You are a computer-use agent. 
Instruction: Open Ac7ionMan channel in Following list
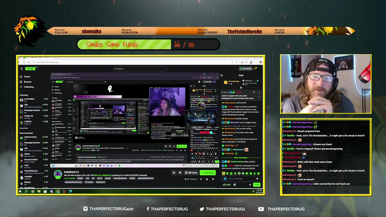coord(34,100)
